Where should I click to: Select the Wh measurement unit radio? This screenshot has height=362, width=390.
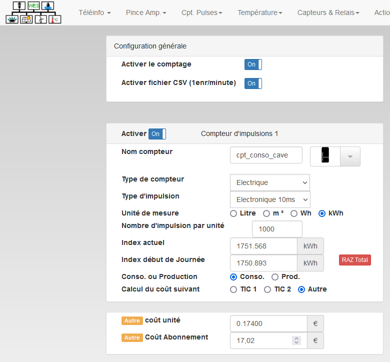tap(294, 213)
